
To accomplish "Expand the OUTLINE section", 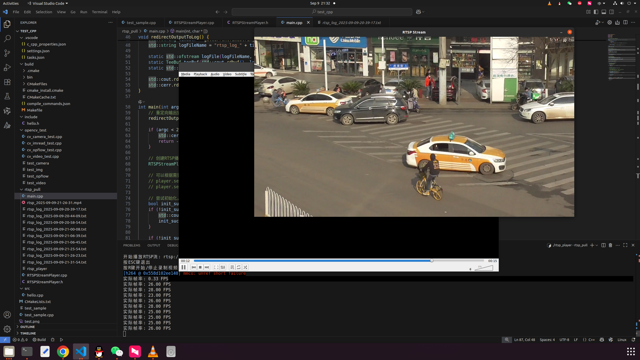I will coord(27,327).
